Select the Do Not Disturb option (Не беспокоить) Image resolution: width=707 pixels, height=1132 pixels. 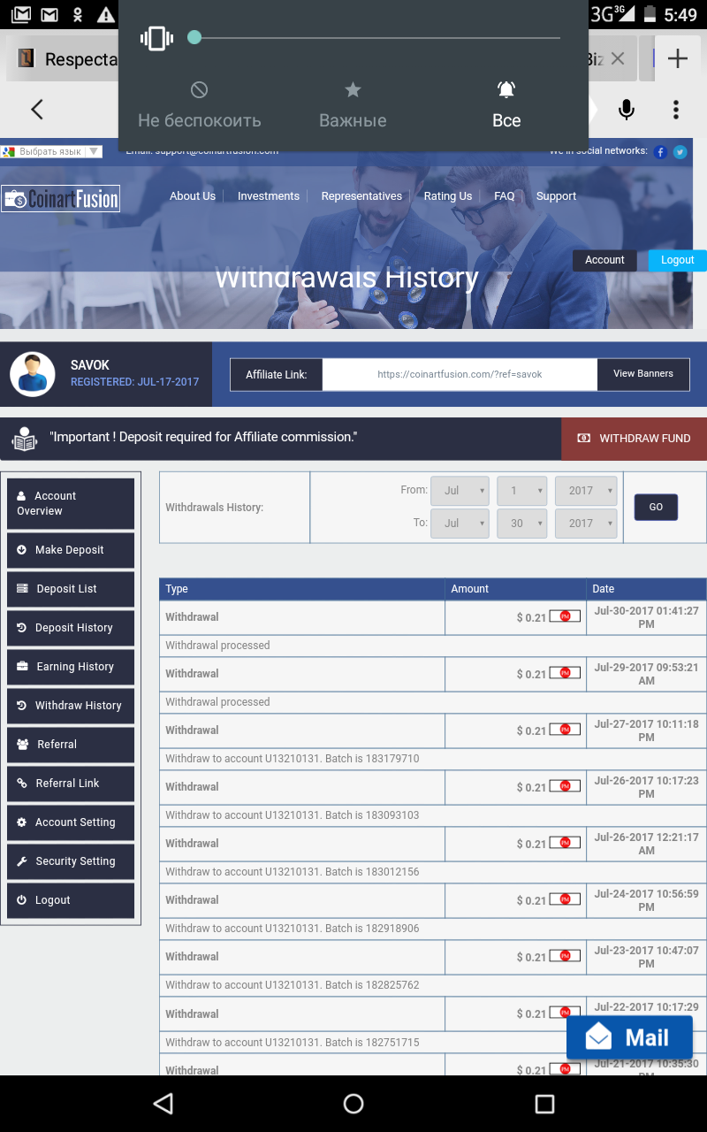point(200,105)
